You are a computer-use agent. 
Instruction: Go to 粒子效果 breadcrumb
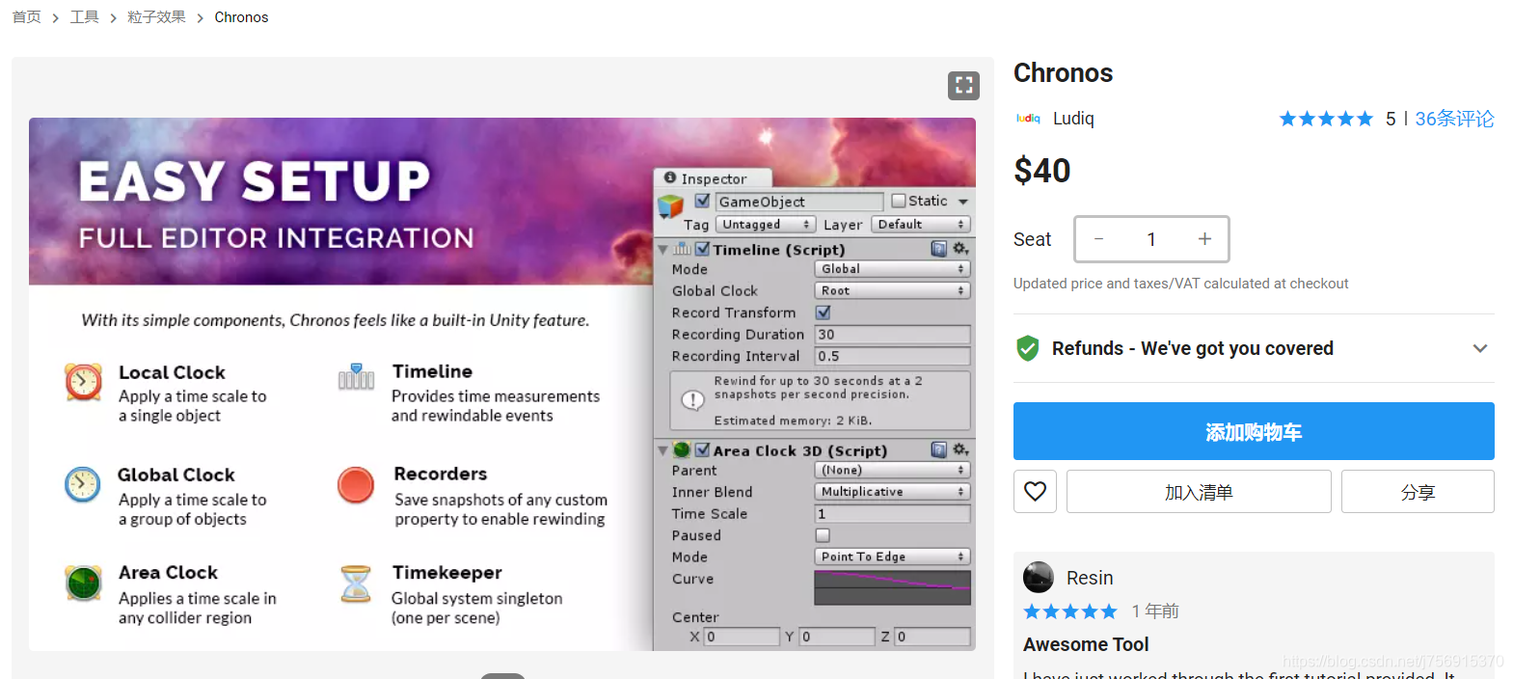click(x=156, y=17)
